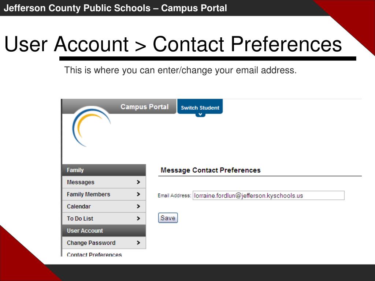The image size is (375, 281).
Task: Click the chevron beside To Do List
Action: coord(138,218)
